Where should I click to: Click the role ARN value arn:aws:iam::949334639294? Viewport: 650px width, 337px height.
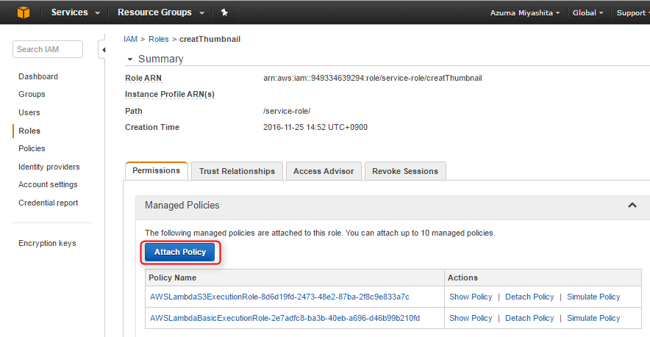coord(372,78)
